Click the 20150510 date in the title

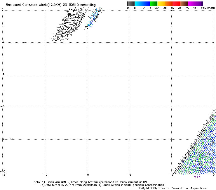coord(71,5)
